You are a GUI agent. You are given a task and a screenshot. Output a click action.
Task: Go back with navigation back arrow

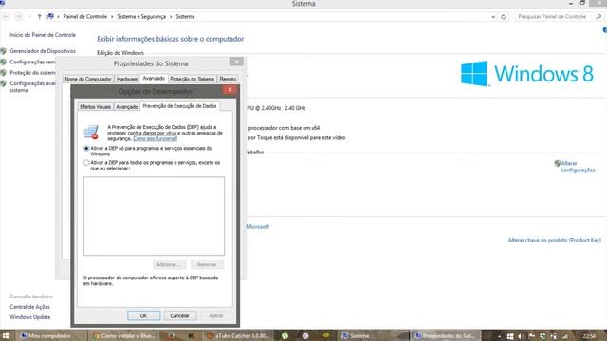6,17
